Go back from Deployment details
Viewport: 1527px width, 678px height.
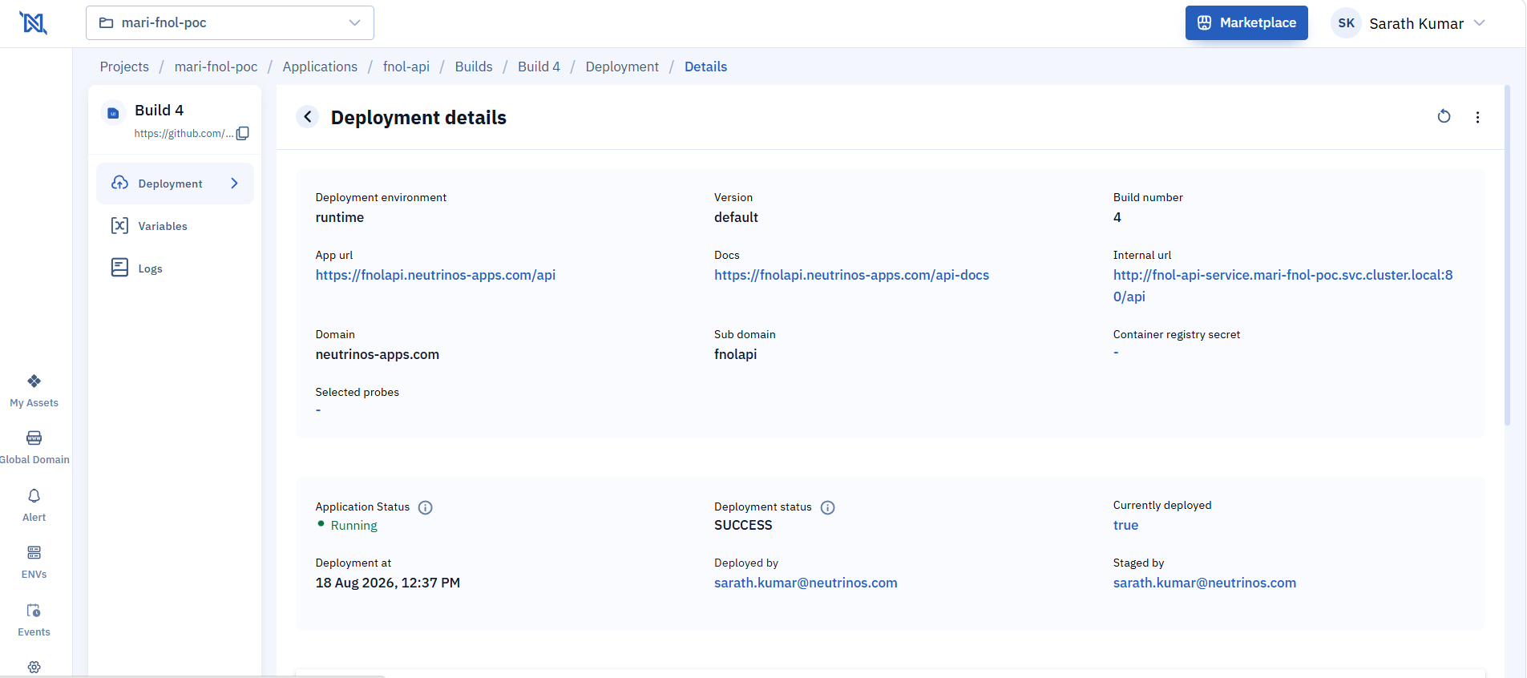tap(308, 117)
